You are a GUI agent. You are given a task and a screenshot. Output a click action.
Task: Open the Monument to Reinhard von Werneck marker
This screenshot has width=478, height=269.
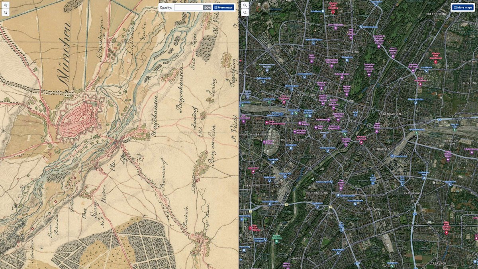tap(379, 46)
